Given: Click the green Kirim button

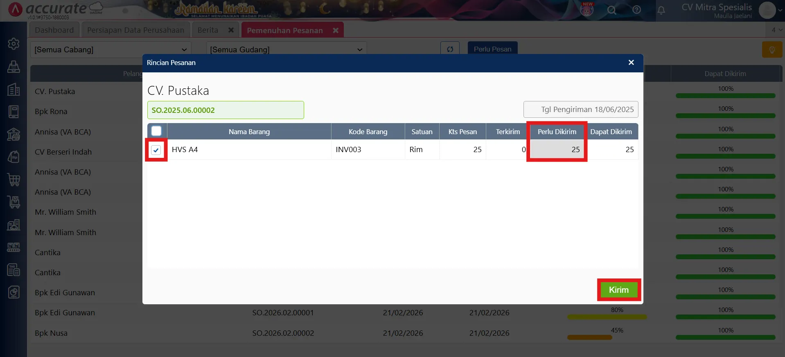Looking at the screenshot, I should 618,290.
